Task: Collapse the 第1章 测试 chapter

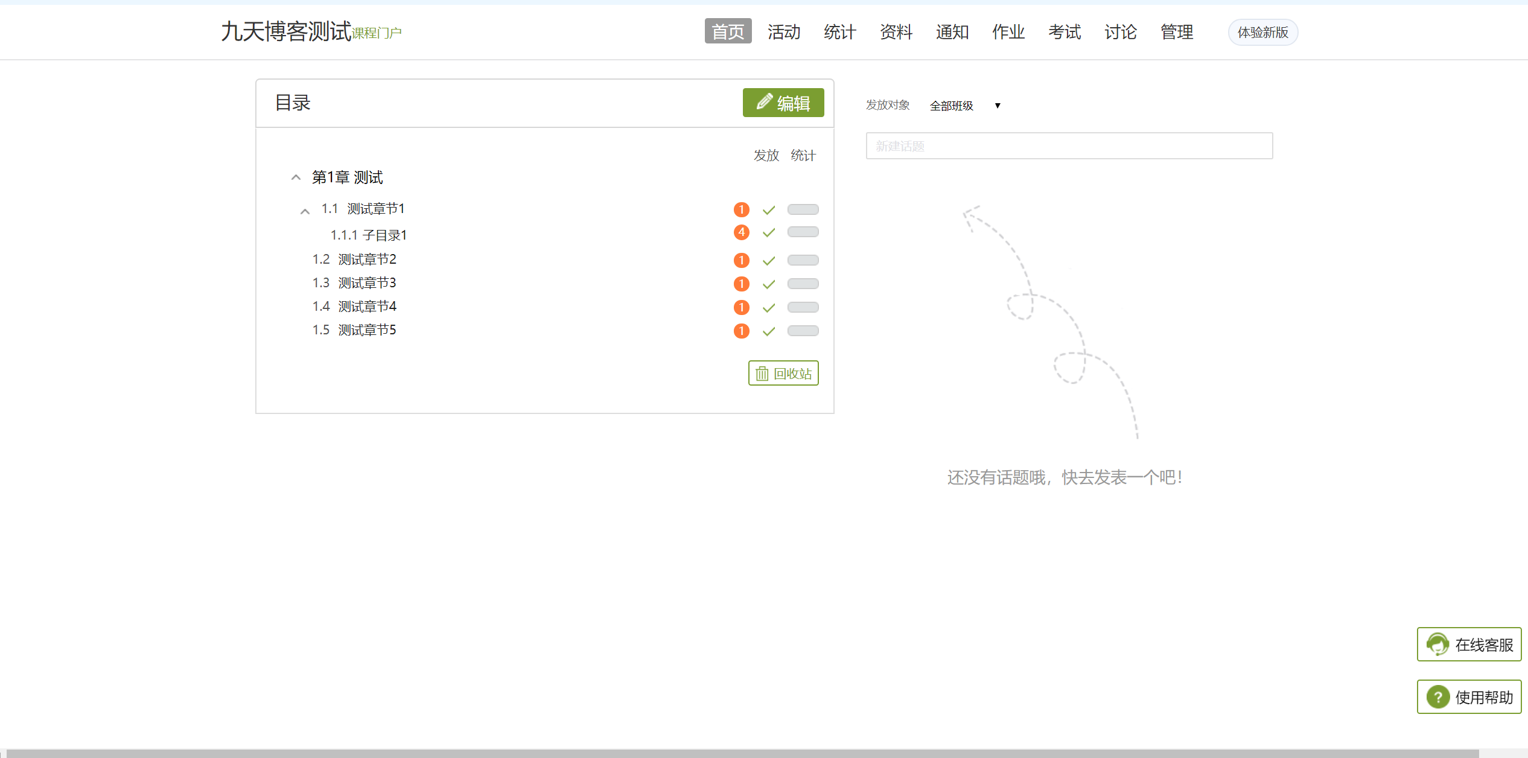Action: tap(296, 176)
